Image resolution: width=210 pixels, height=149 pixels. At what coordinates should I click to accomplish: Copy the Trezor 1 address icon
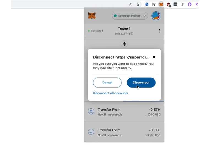[132, 34]
